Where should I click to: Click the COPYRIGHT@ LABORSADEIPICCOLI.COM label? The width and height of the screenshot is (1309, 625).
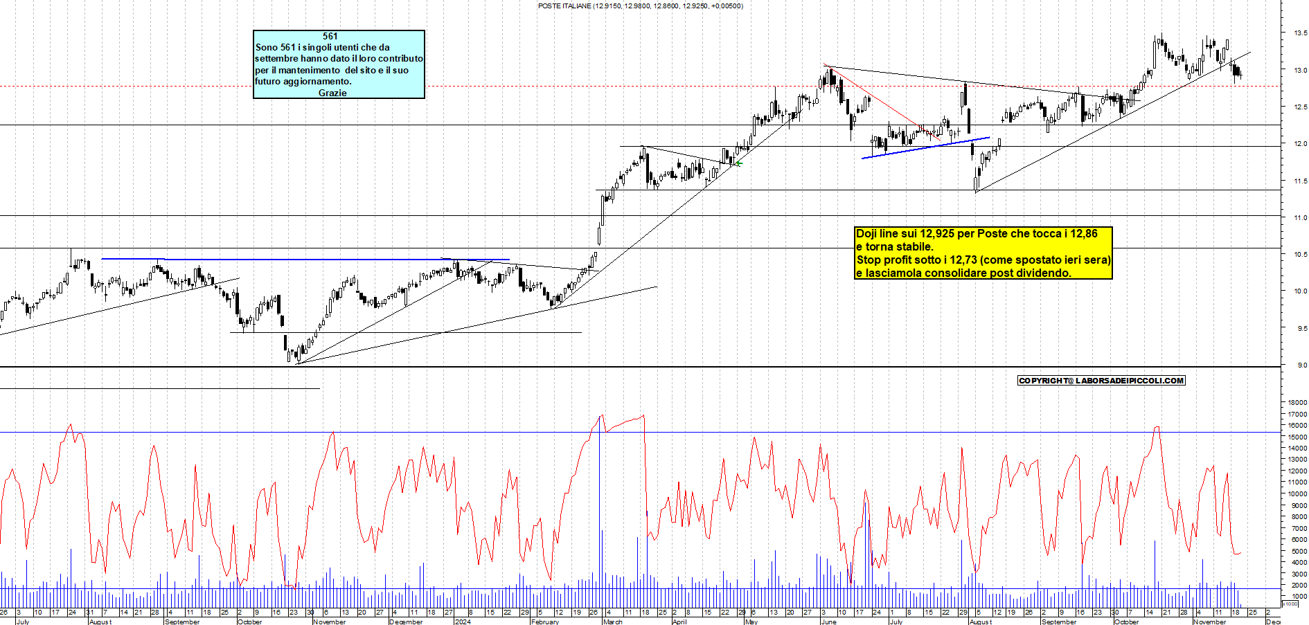coord(1101,381)
